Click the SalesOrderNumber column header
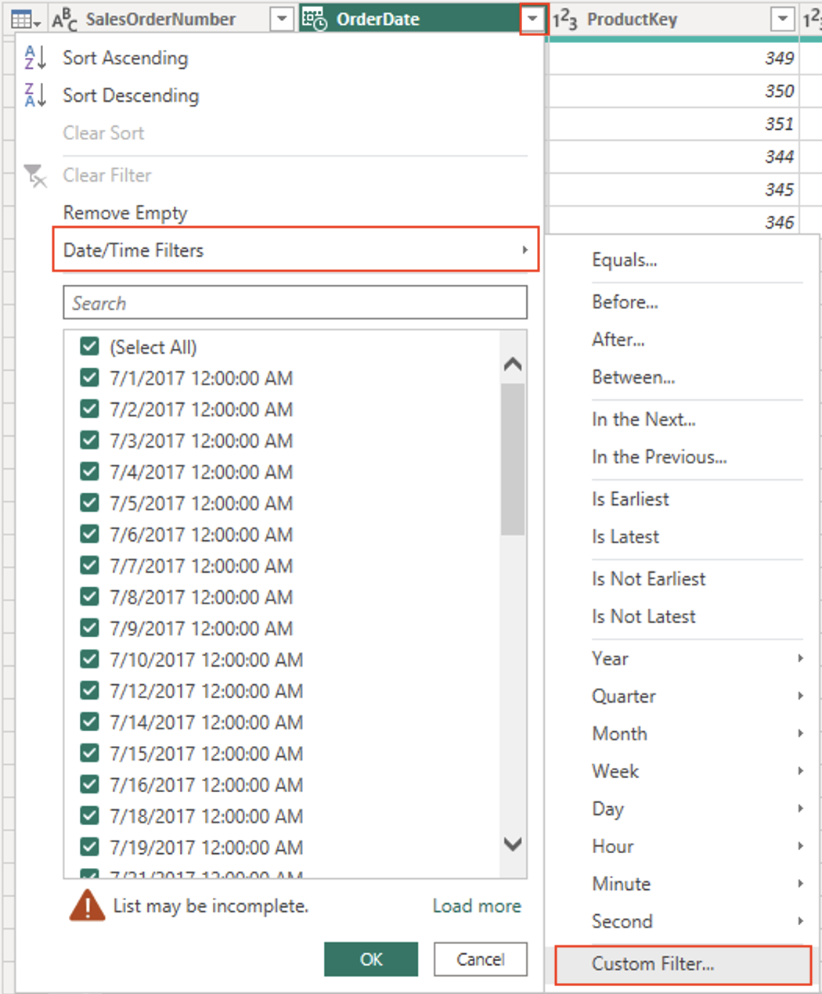Viewport: 822px width, 994px height. 172,19
